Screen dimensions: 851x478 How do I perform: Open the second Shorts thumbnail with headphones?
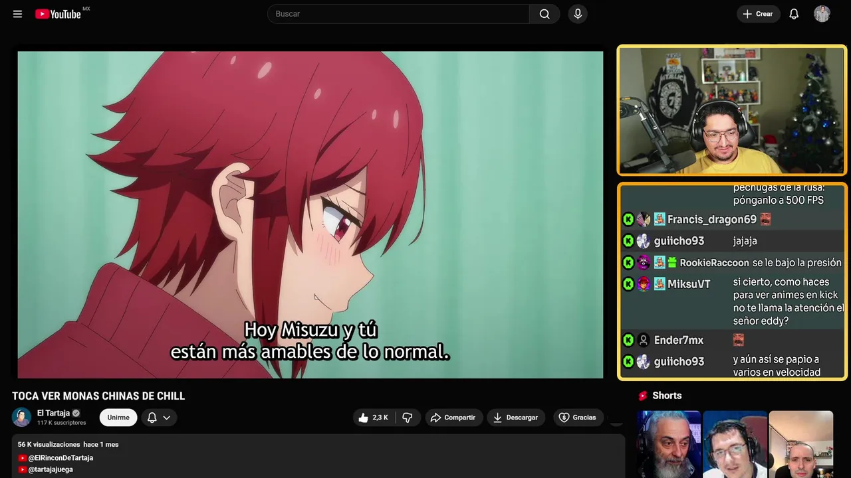(x=735, y=444)
